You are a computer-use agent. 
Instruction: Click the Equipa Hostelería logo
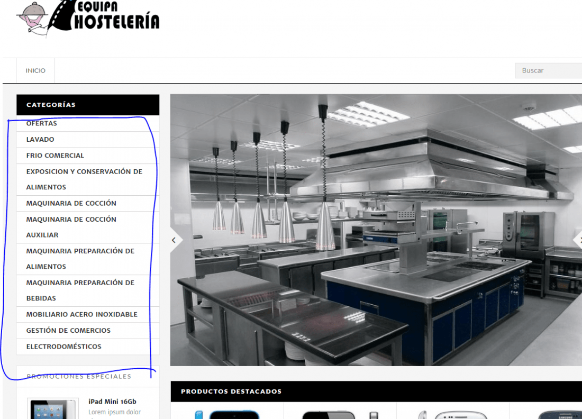coord(88,18)
